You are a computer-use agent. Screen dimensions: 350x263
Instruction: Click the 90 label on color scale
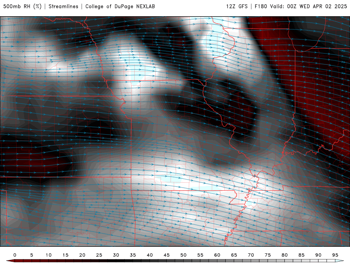[318, 255]
